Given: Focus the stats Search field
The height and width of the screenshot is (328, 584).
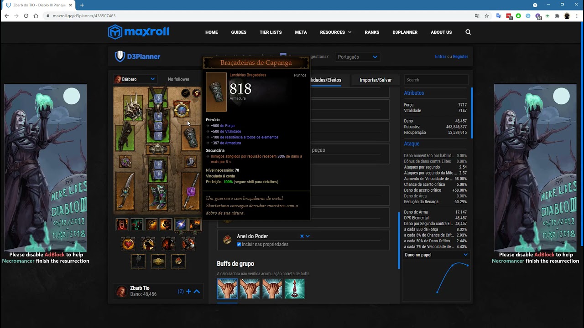Looking at the screenshot, I should tap(436, 80).
